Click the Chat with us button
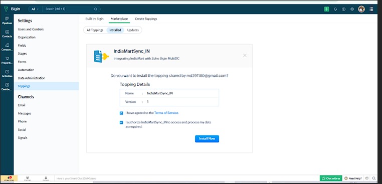Image resolution: width=382 pixels, height=184 pixels. [x=331, y=178]
